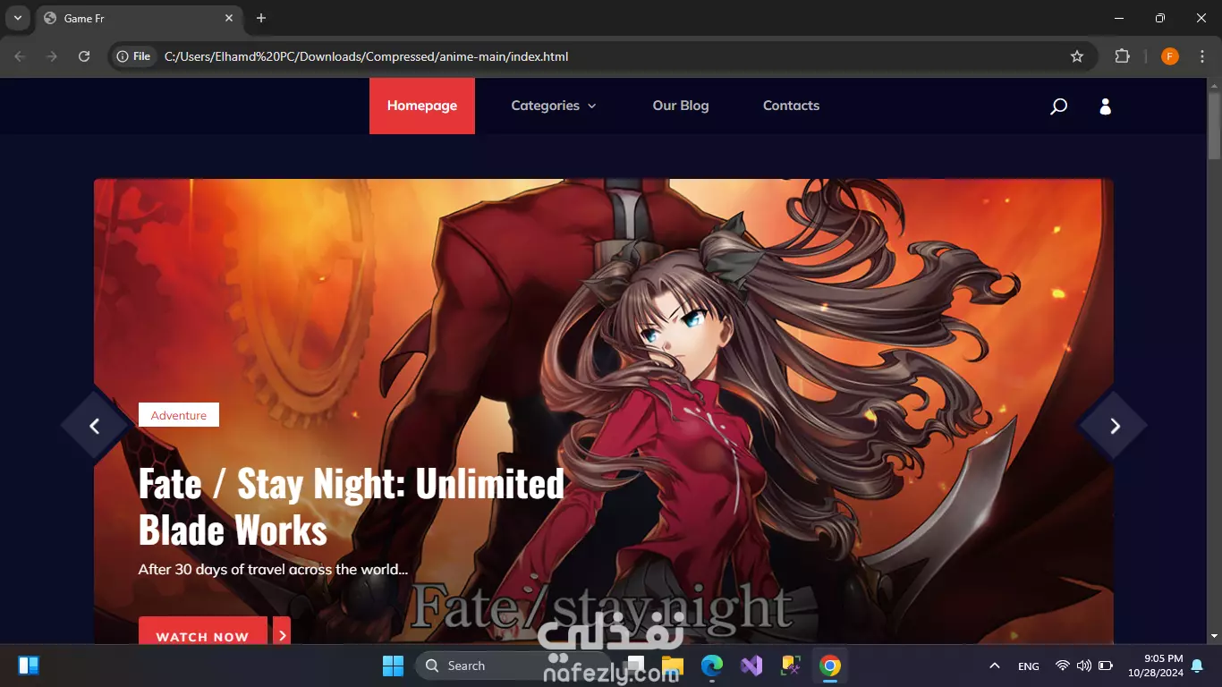The image size is (1222, 687).
Task: Open Microsoft Edge from taskbar
Action: 712,666
